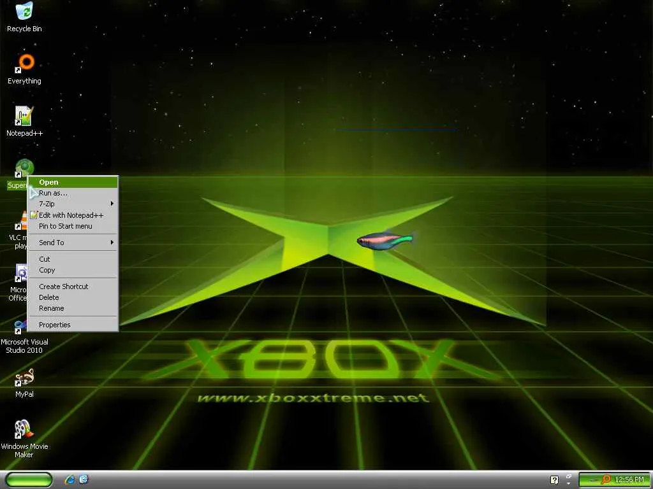Viewport: 653px width, 489px height.
Task: Select the Windows Movie Maker film reel icon
Action: click(x=24, y=430)
